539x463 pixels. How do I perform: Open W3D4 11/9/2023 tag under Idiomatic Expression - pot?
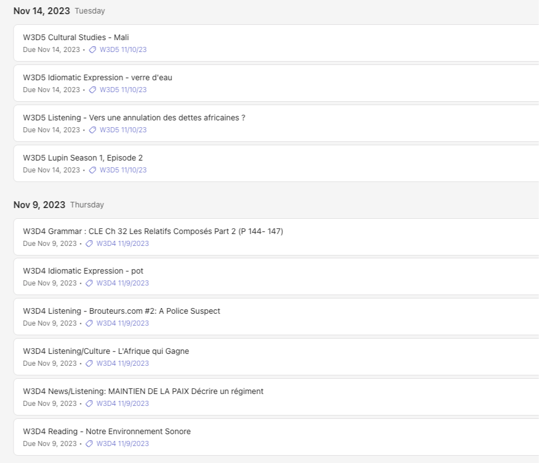(123, 283)
